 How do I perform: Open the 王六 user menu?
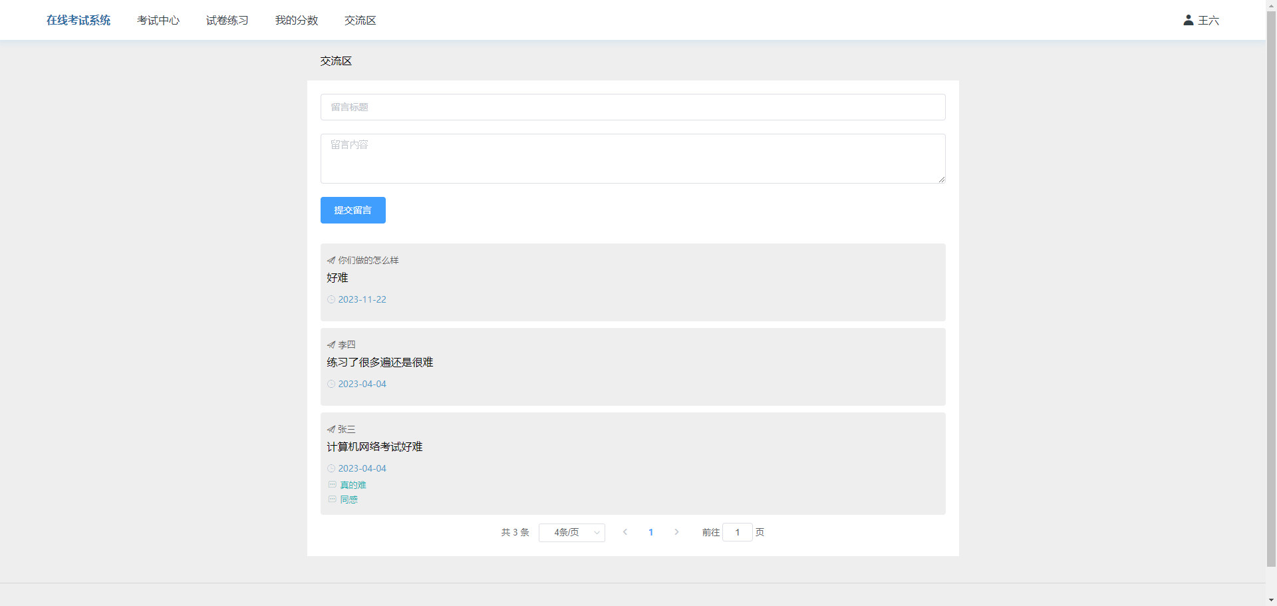[x=1201, y=20]
